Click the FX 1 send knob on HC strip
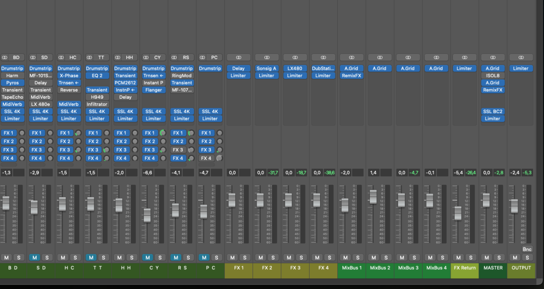Screen dimensions: 544x289 (78, 133)
